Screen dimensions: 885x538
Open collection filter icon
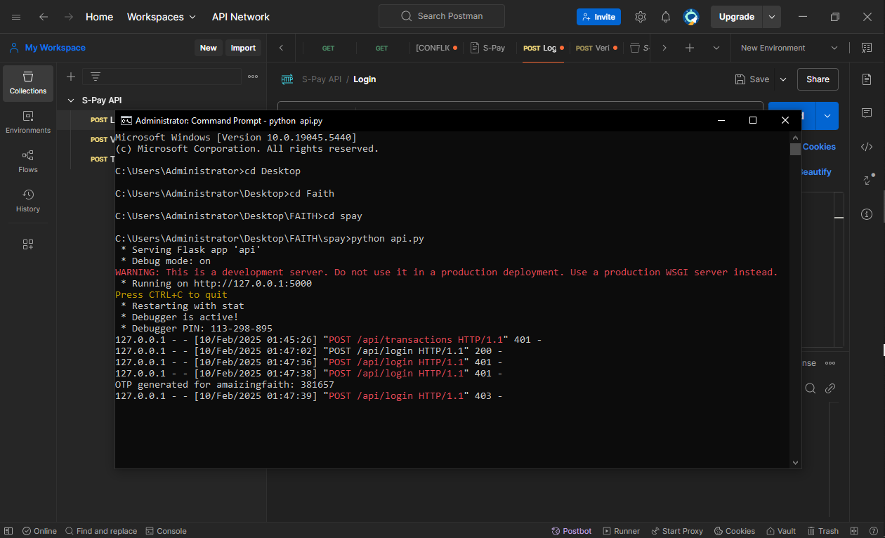[96, 77]
